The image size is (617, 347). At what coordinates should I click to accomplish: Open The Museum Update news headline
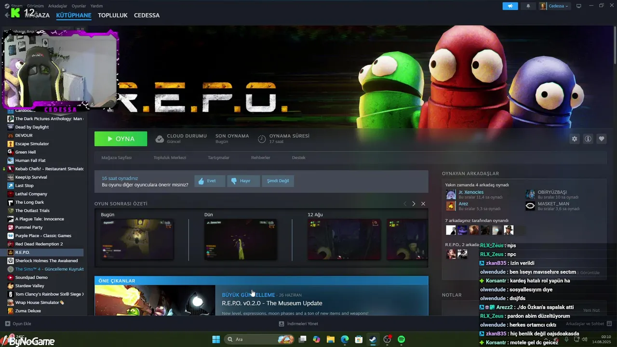coord(272,303)
